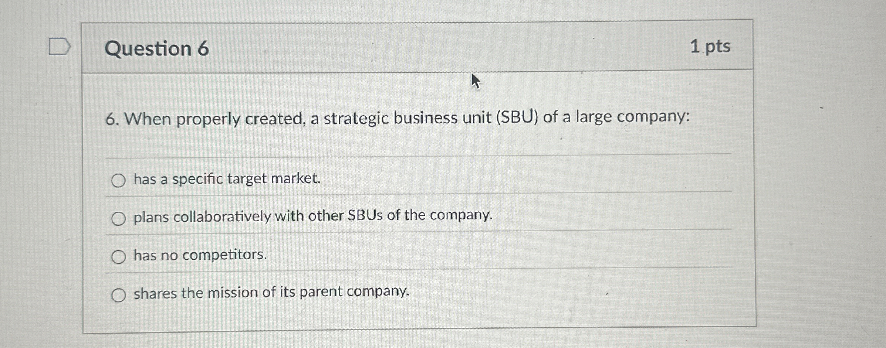Click the answer text 'has no competitors'
Viewport: 886px width, 348px height.
pos(200,256)
